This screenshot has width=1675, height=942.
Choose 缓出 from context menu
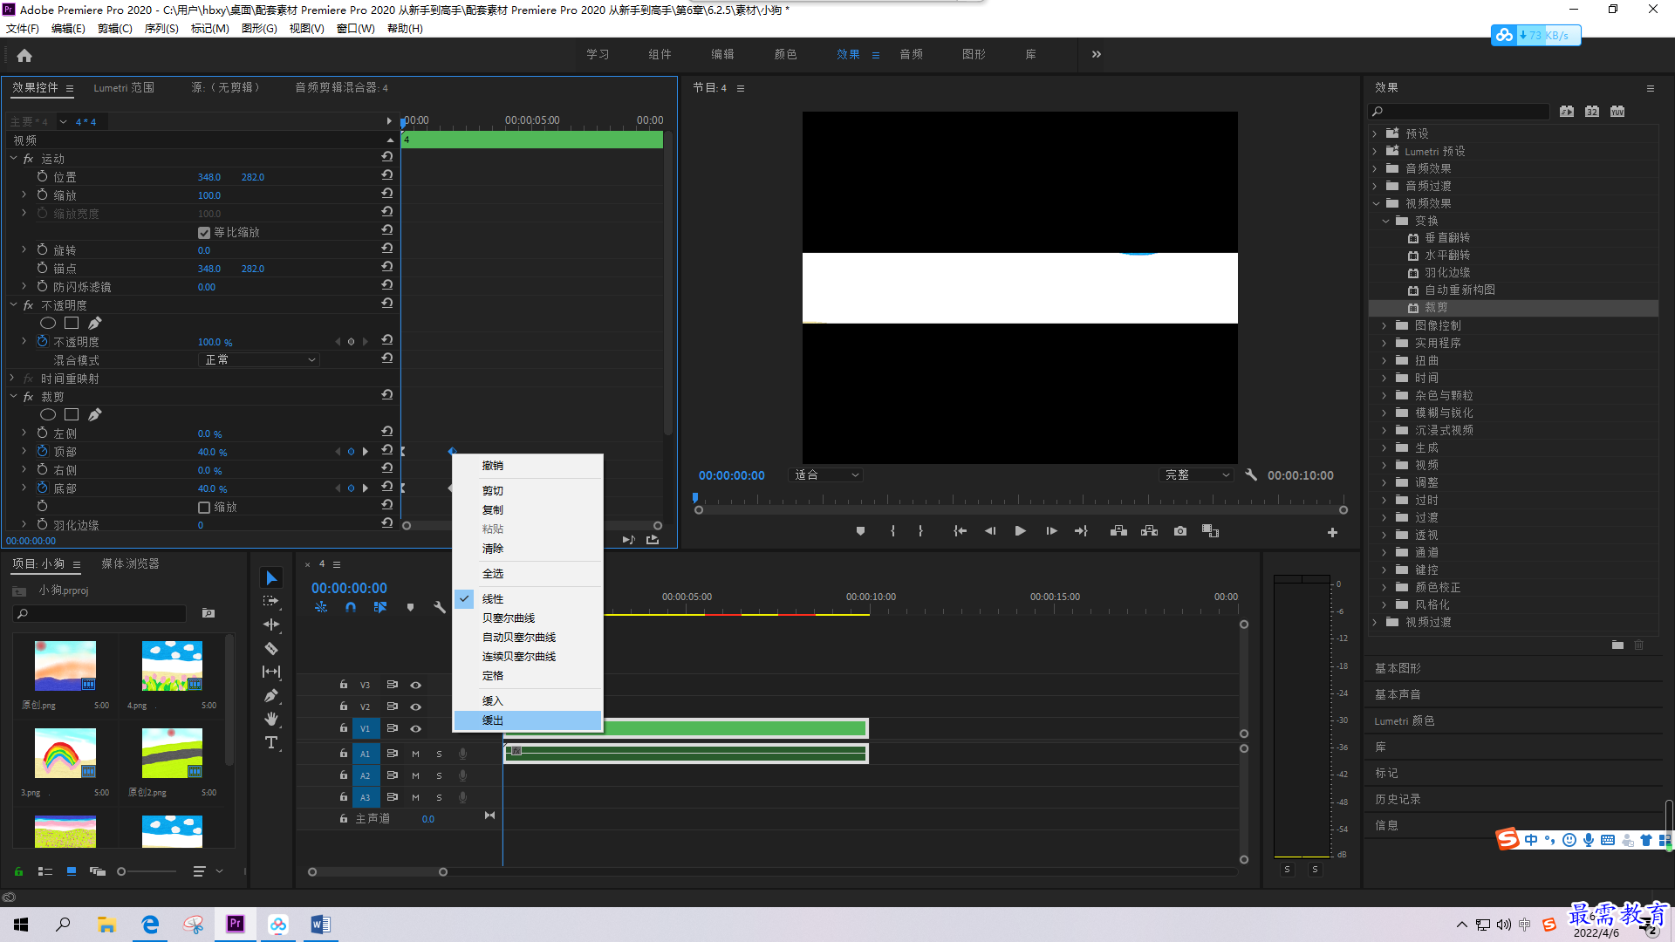527,720
